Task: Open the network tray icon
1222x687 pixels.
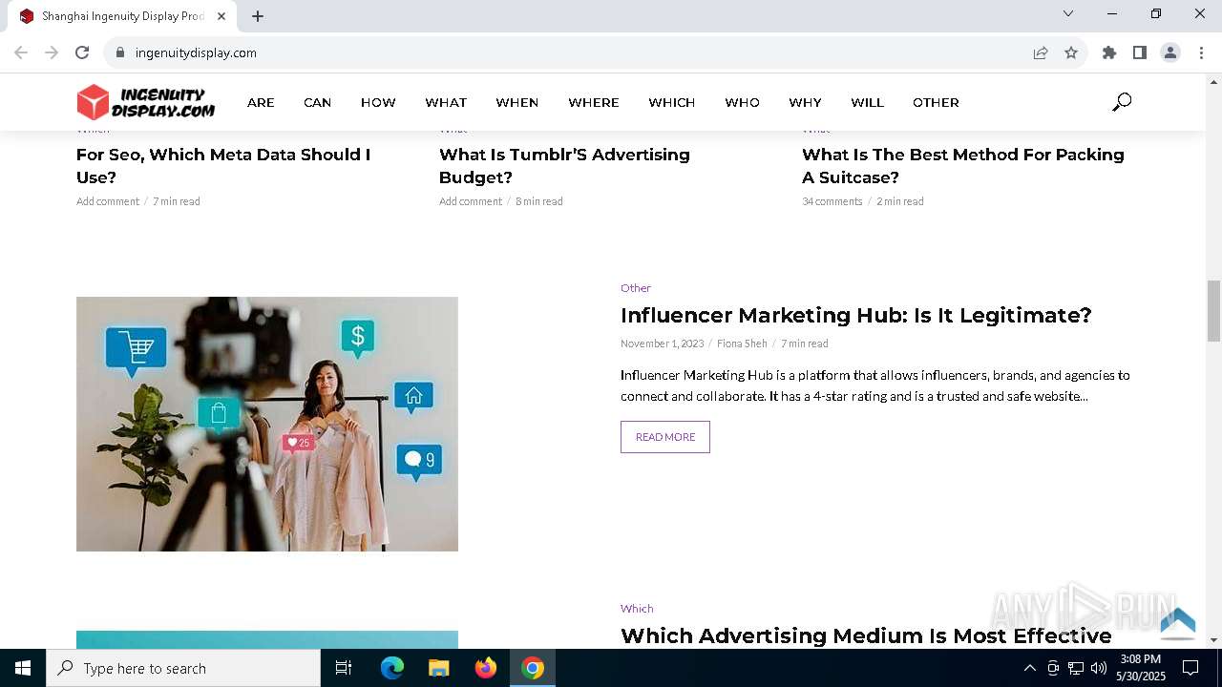Action: click(1076, 668)
